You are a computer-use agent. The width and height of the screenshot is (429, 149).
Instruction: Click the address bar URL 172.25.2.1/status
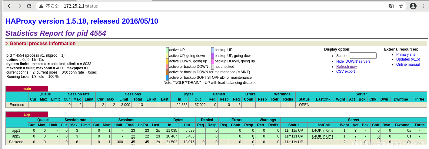pos(81,6)
